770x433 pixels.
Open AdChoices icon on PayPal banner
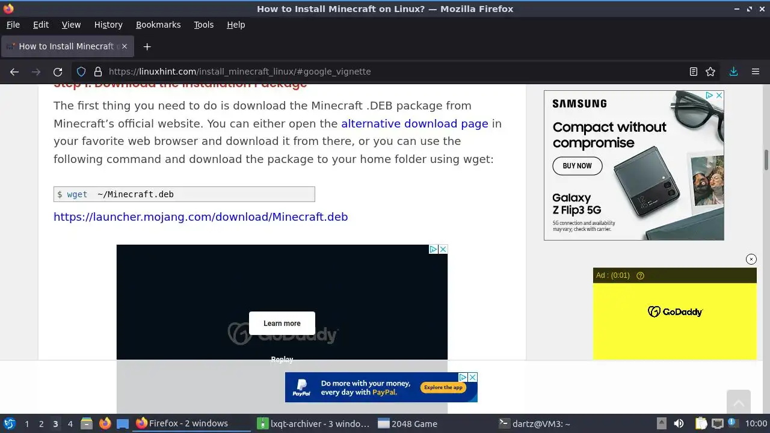pyautogui.click(x=463, y=377)
